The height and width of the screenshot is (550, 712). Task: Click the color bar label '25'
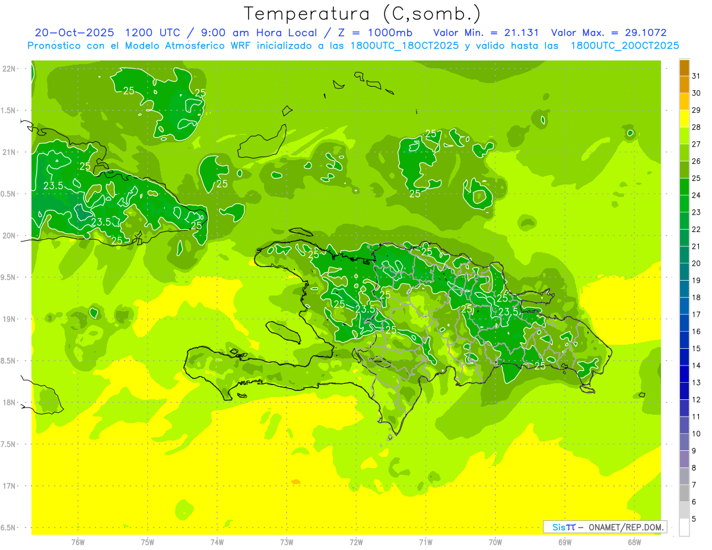click(x=697, y=178)
